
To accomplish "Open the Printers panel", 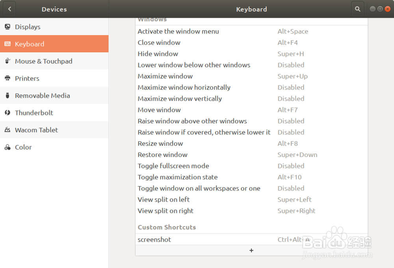I will tap(54, 78).
